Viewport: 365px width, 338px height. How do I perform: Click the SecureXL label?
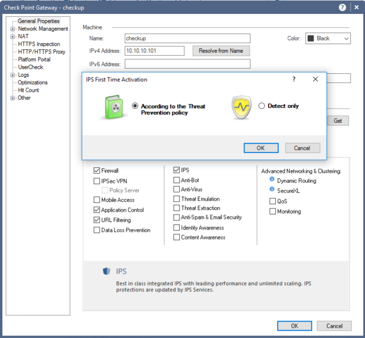tap(289, 191)
